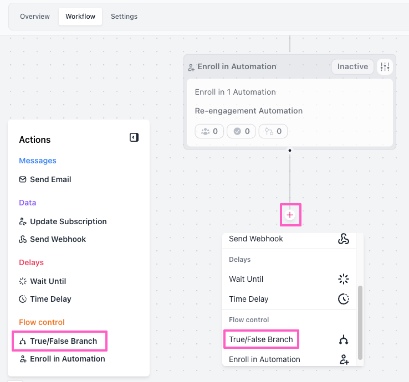The image size is (409, 382).
Task: Switch to the Overview tab
Action: pyautogui.click(x=35, y=17)
